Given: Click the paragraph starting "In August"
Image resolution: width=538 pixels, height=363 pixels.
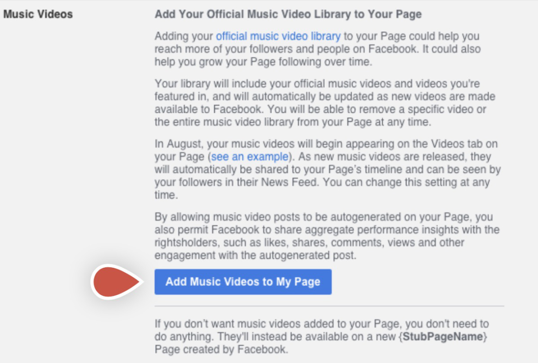Looking at the screenshot, I should click(x=328, y=170).
